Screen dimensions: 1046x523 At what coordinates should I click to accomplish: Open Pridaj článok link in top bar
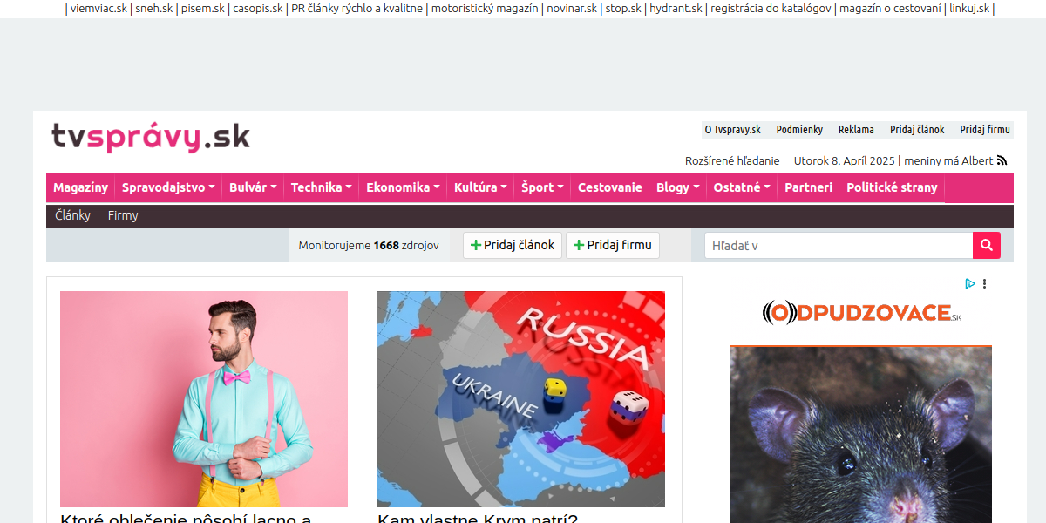[917, 130]
